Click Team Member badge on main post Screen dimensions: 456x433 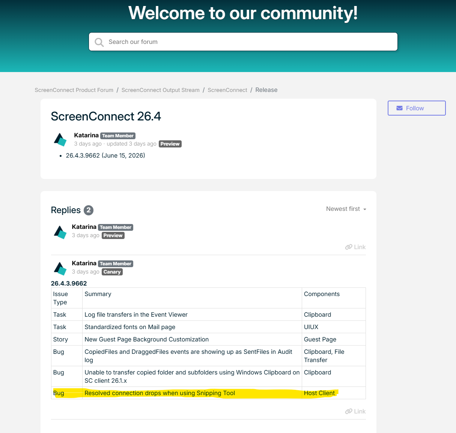(118, 136)
